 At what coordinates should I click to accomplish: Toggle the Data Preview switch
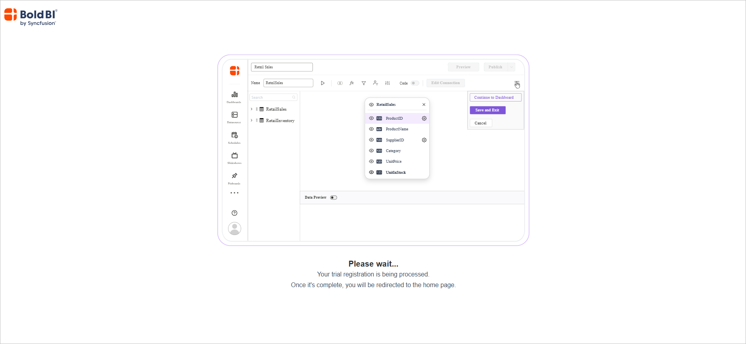click(334, 197)
